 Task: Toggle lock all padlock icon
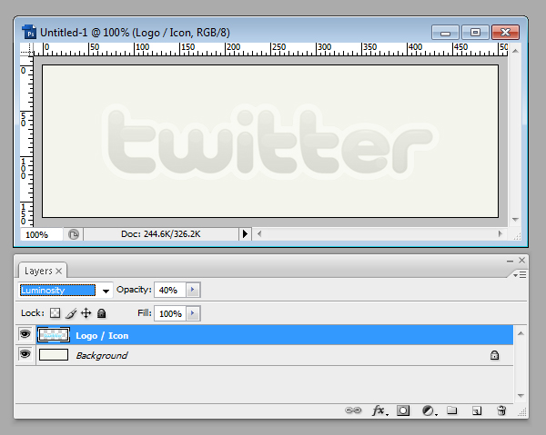pos(101,313)
